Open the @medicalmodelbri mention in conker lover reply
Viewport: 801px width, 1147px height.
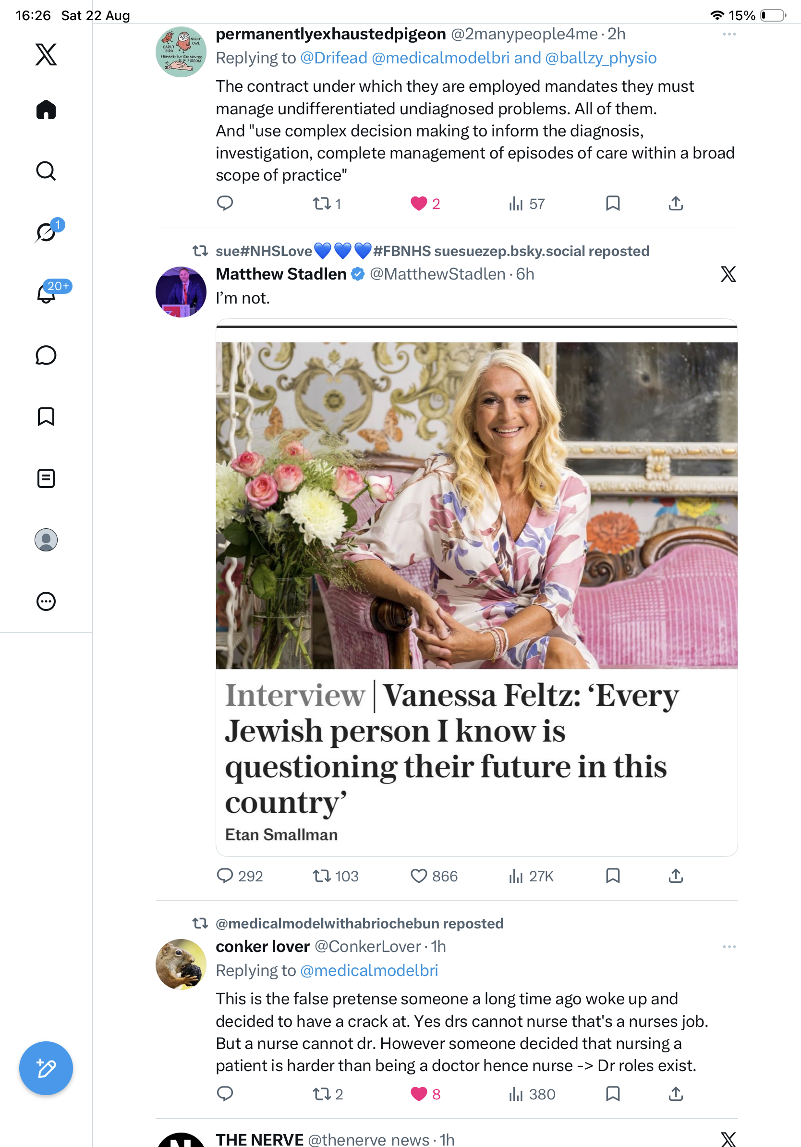369,971
